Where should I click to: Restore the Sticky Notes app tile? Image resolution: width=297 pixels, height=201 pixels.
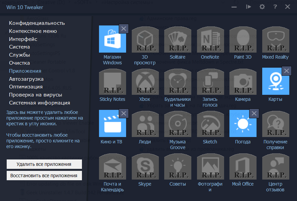click(112, 82)
